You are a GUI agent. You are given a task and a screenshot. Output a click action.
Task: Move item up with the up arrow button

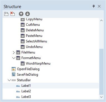[x=21, y=14]
